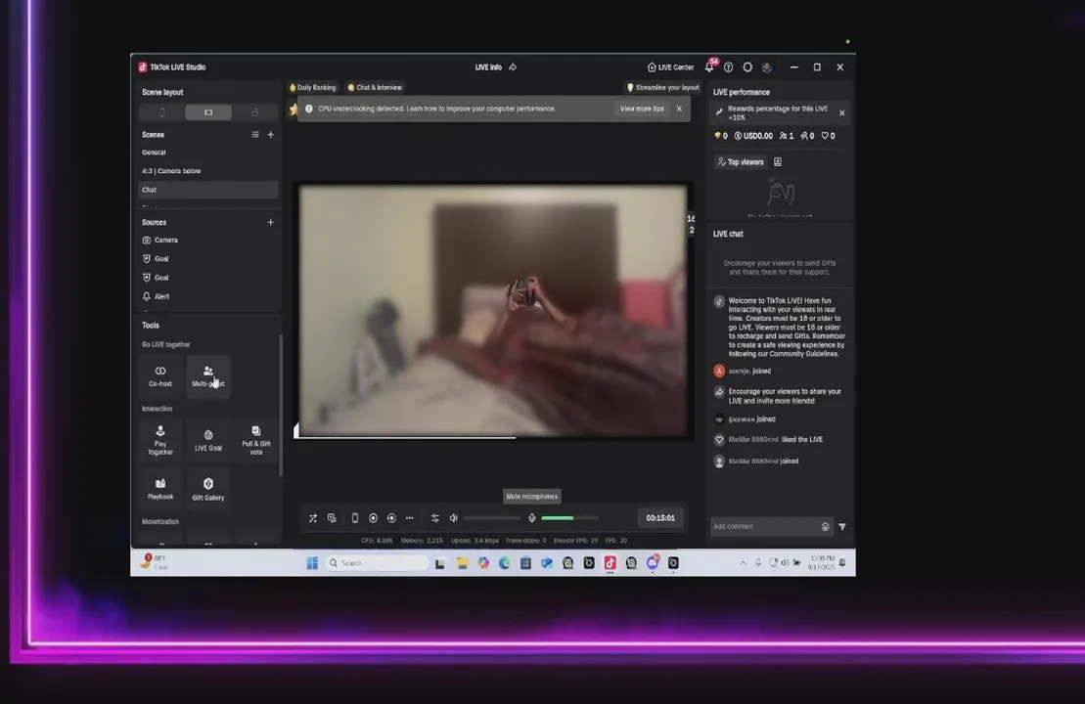Screen dimensions: 1085x704
Task: Select the Chat scene
Action: pyautogui.click(x=208, y=190)
